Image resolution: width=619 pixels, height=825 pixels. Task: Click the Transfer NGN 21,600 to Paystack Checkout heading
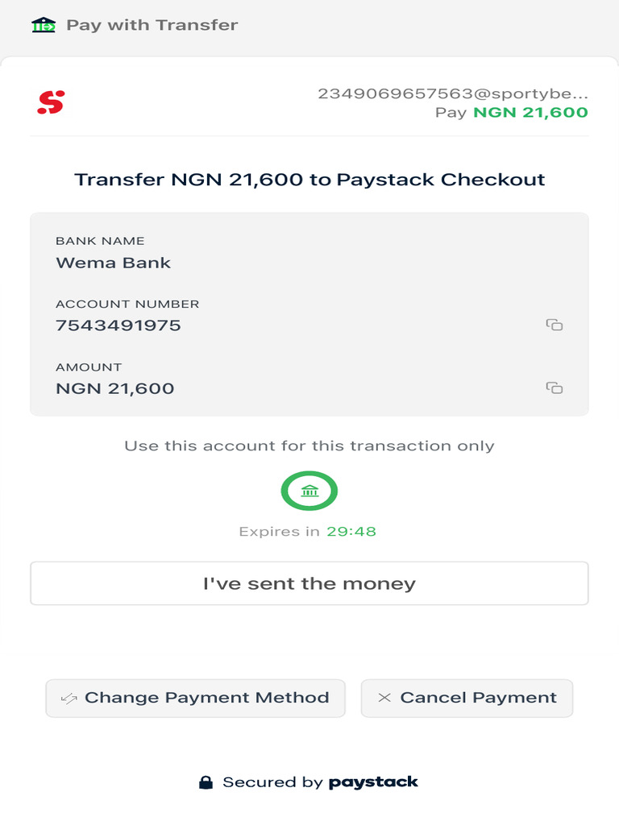point(309,180)
